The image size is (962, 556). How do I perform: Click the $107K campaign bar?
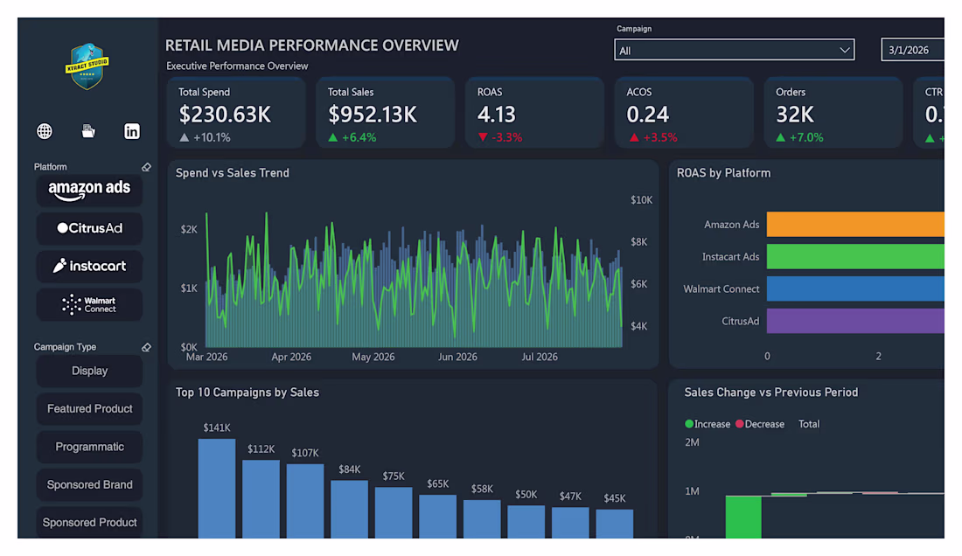305,501
